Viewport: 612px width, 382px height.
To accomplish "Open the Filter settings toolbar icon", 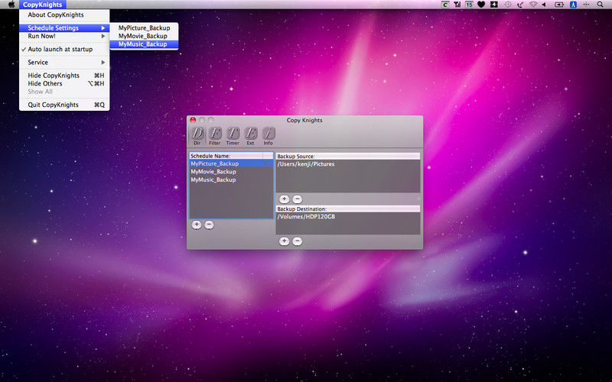I will point(215,136).
